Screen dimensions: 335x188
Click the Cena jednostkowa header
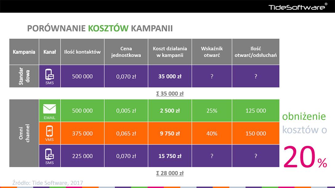coord(126,52)
